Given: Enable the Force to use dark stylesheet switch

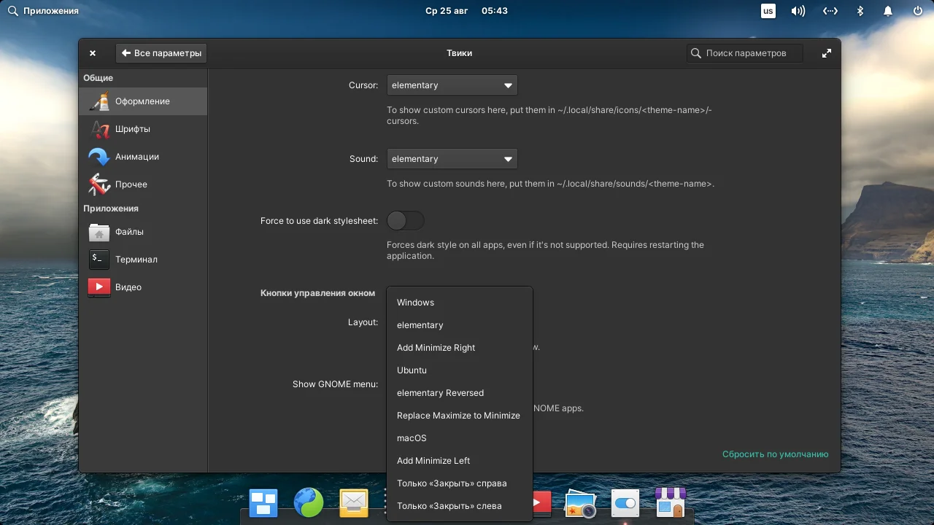Looking at the screenshot, I should (405, 220).
